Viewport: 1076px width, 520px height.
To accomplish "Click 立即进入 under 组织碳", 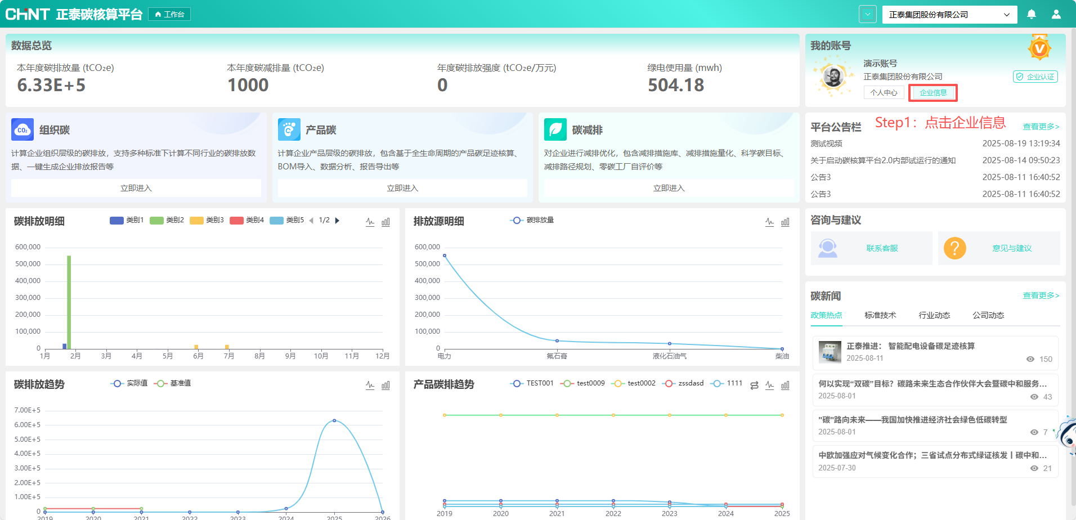I will 136,188.
